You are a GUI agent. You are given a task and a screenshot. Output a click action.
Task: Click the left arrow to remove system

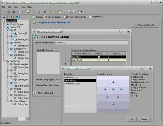(x=65, y=64)
